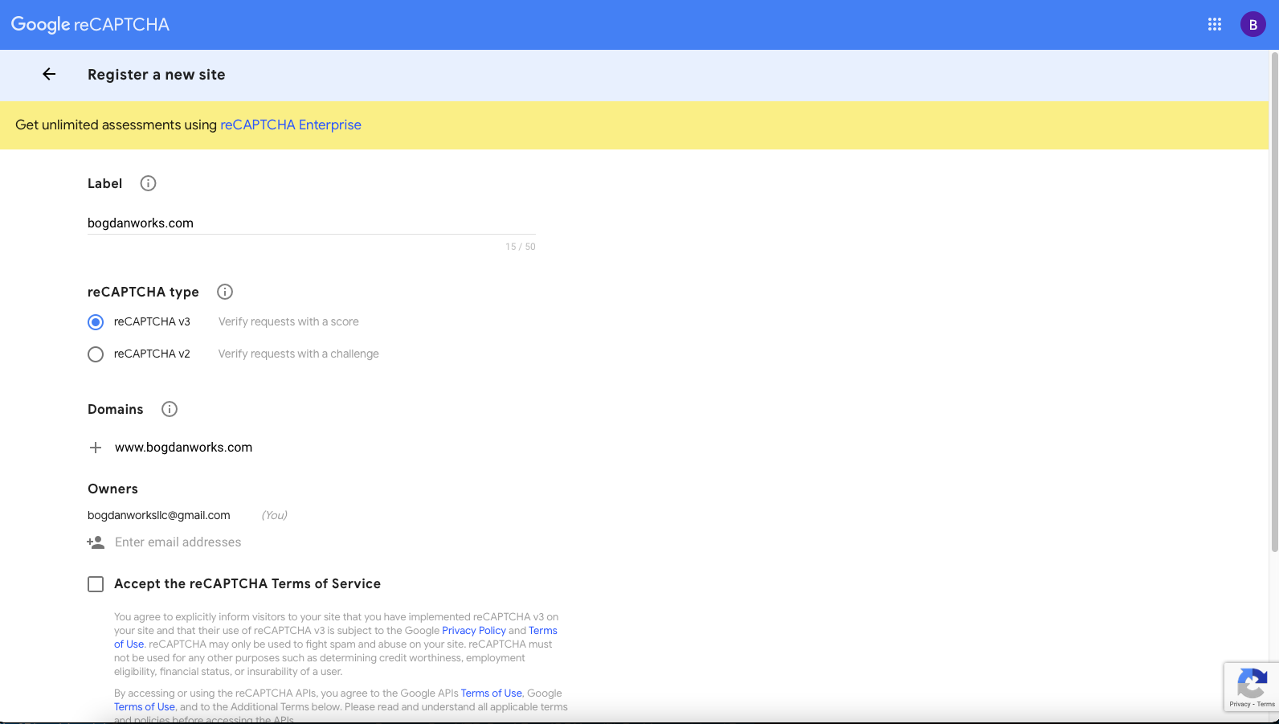1279x724 pixels.
Task: Click the plus icon to add domain
Action: click(96, 448)
